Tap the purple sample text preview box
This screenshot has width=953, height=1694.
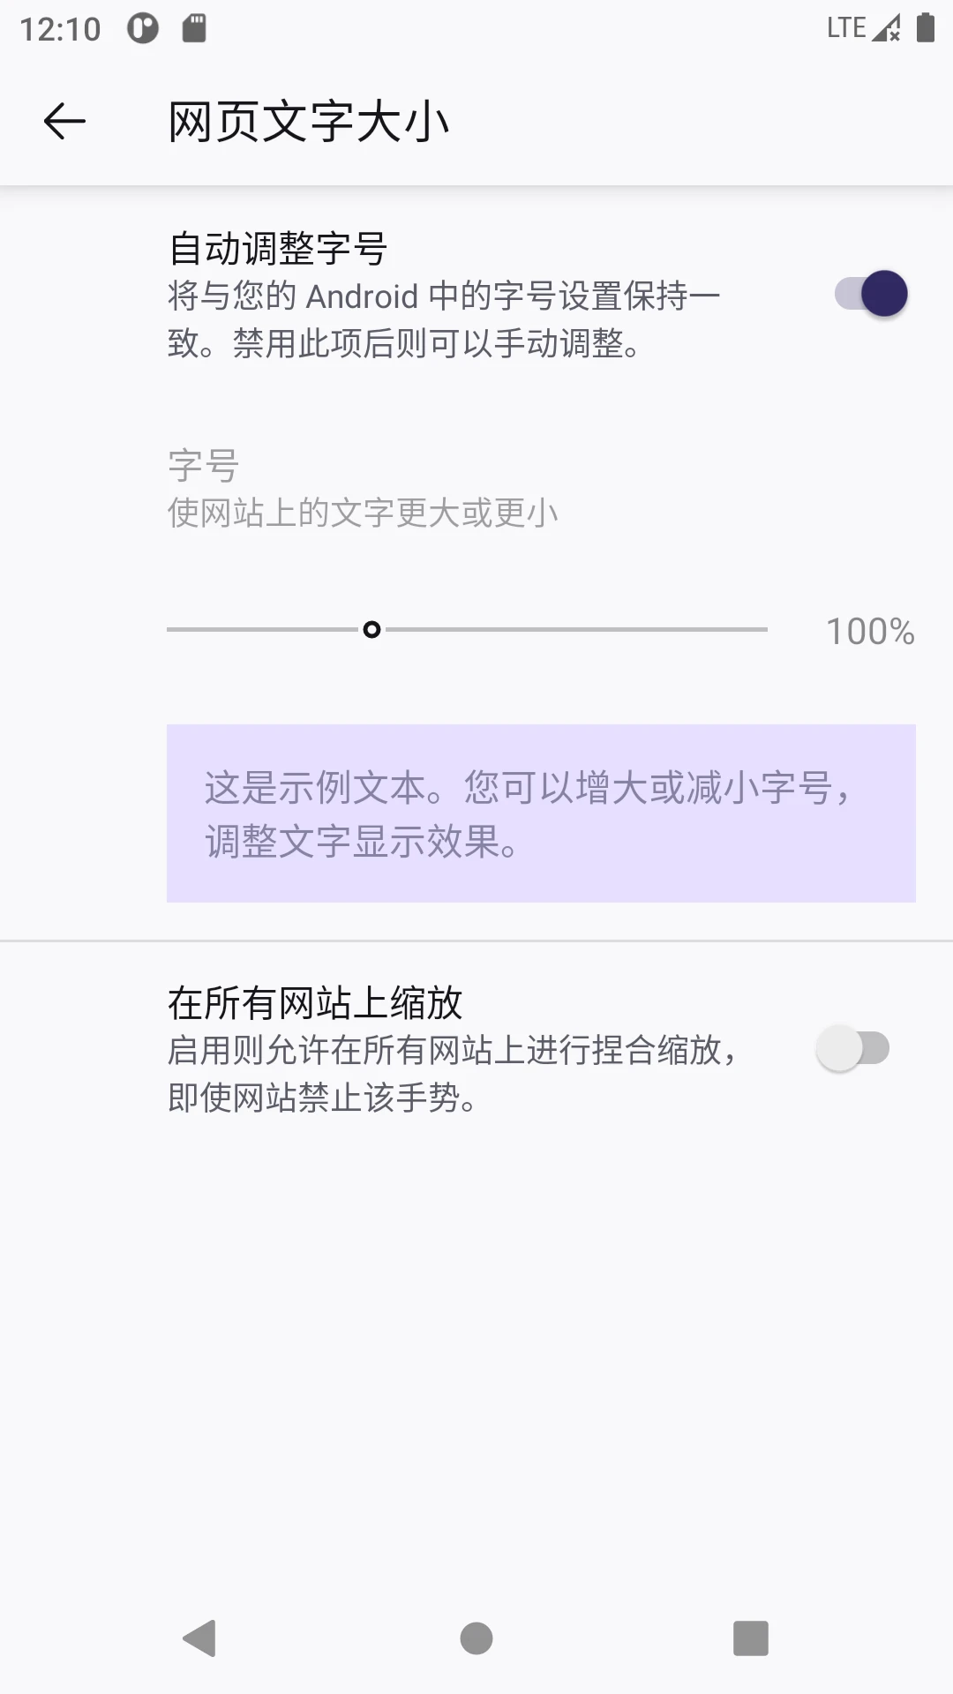(x=542, y=812)
